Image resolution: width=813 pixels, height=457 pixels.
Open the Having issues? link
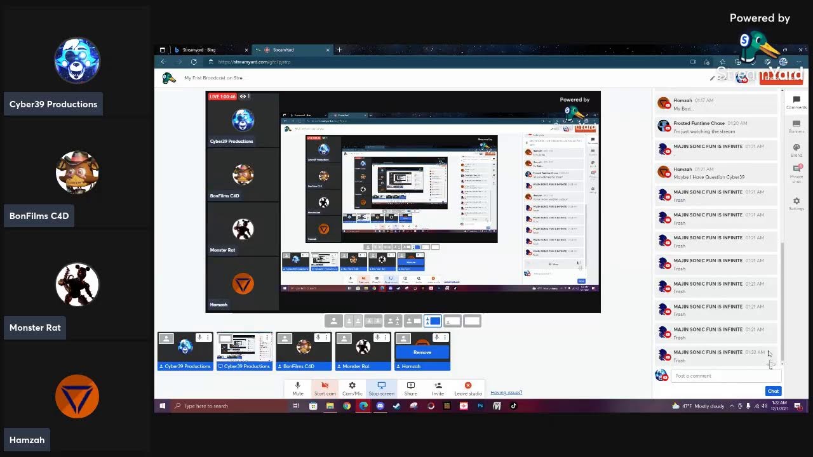click(x=506, y=392)
